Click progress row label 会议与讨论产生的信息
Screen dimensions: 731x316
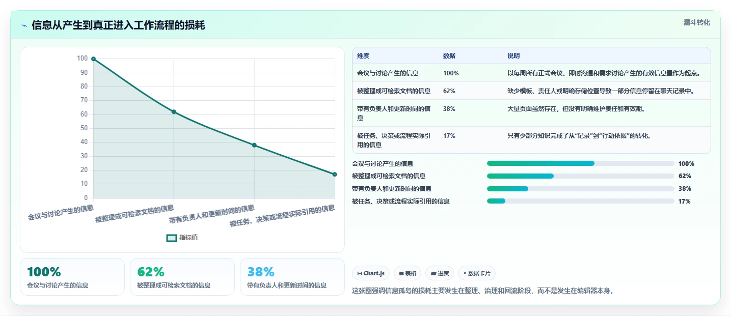[x=383, y=163]
